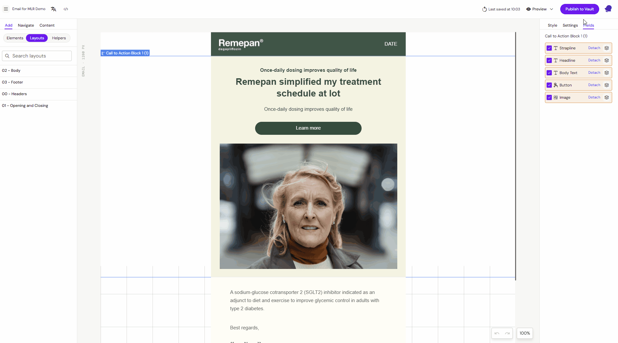Click the translate language icon
This screenshot has height=343, width=618.
tap(54, 9)
